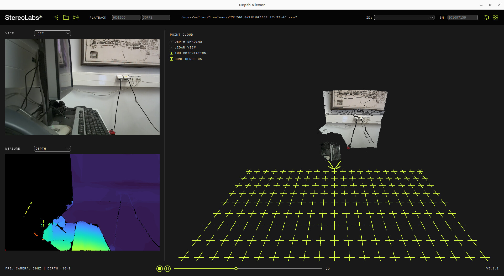
Task: Stop playback with the stop button
Action: click(x=159, y=269)
